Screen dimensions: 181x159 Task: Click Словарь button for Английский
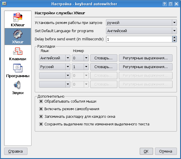pos(104,58)
